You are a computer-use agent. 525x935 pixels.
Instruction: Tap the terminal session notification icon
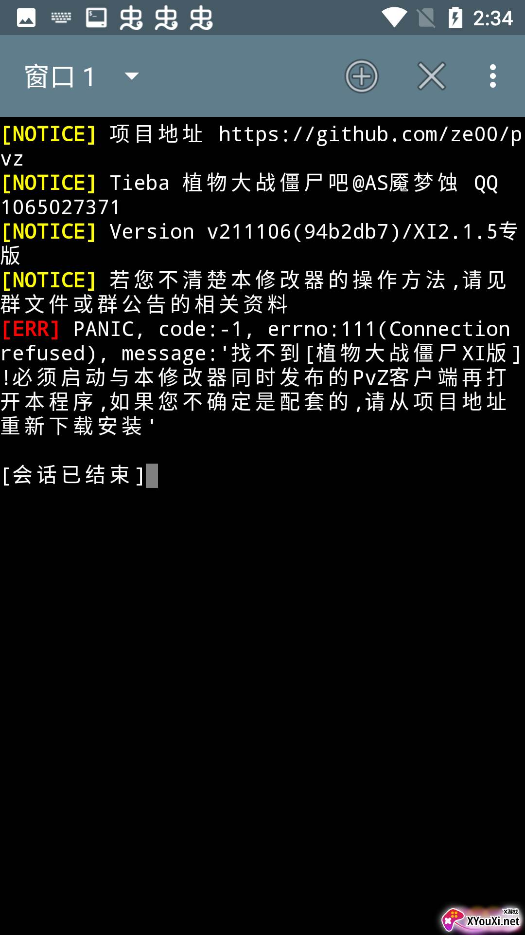96,18
